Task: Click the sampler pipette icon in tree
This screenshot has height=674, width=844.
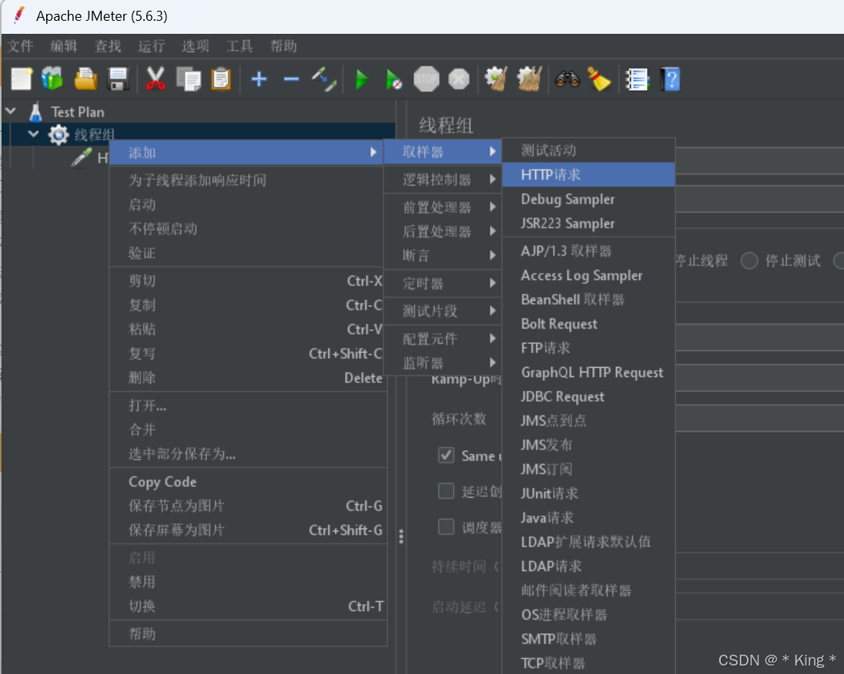Action: (82, 158)
